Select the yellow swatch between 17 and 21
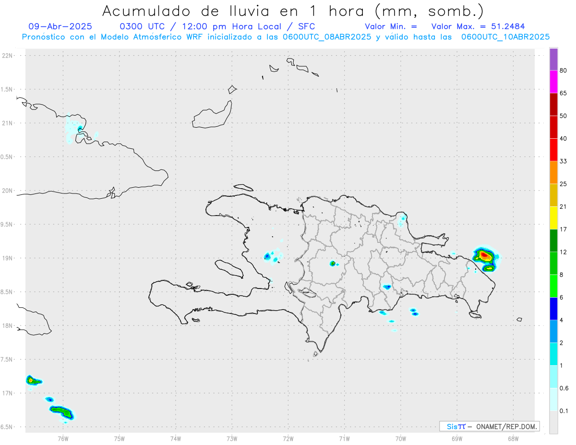Screen dimensions: 576x445 [x=553, y=217]
